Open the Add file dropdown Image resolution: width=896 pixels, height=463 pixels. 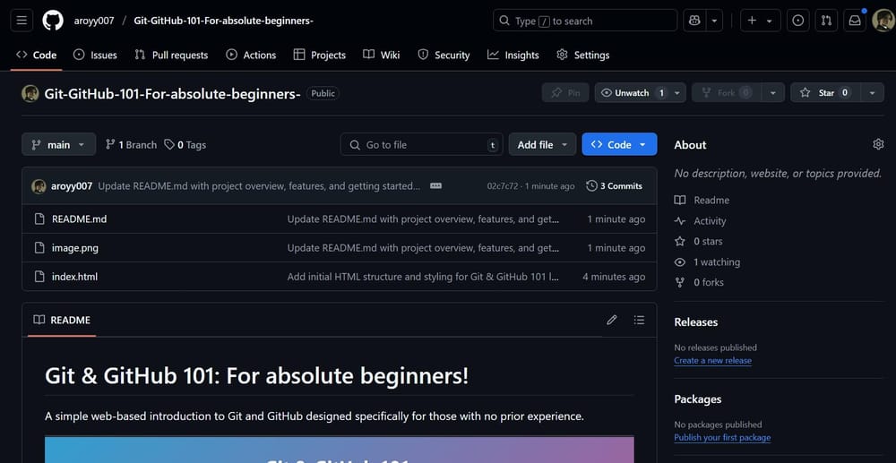tap(542, 144)
